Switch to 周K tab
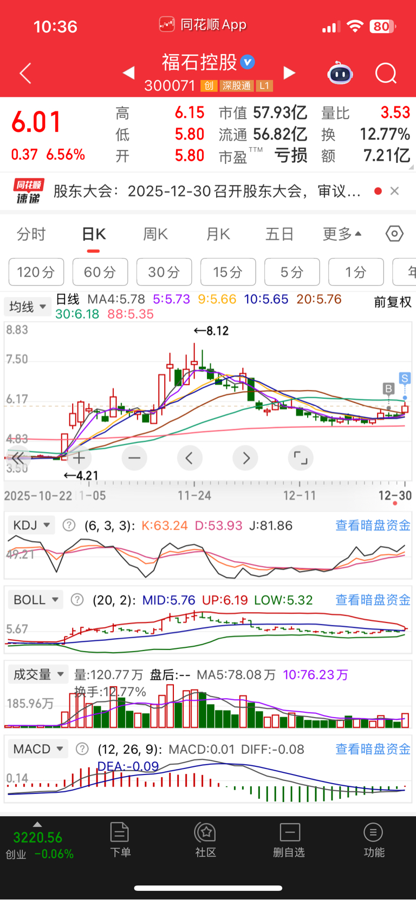Image resolution: width=416 pixels, height=900 pixels. [155, 234]
